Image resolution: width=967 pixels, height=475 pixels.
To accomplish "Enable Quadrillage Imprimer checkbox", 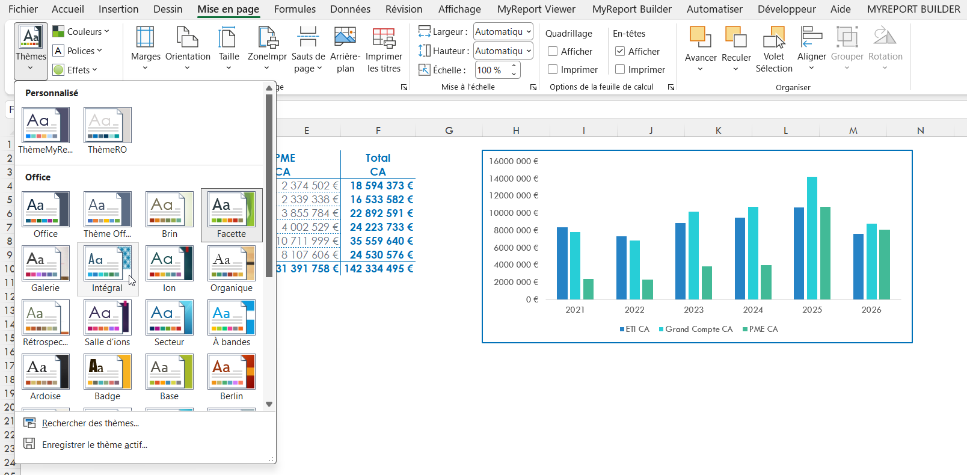I will 553,70.
